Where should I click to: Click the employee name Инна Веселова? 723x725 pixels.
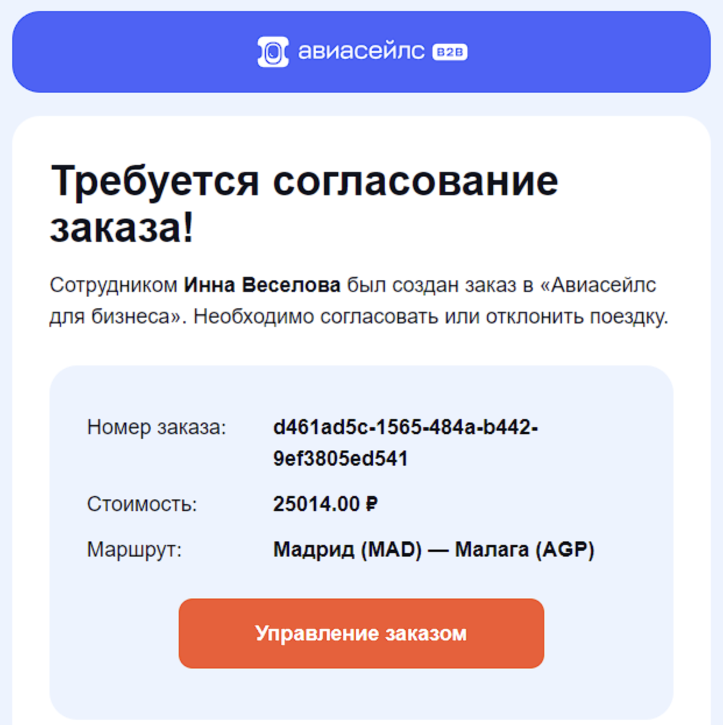click(x=262, y=285)
